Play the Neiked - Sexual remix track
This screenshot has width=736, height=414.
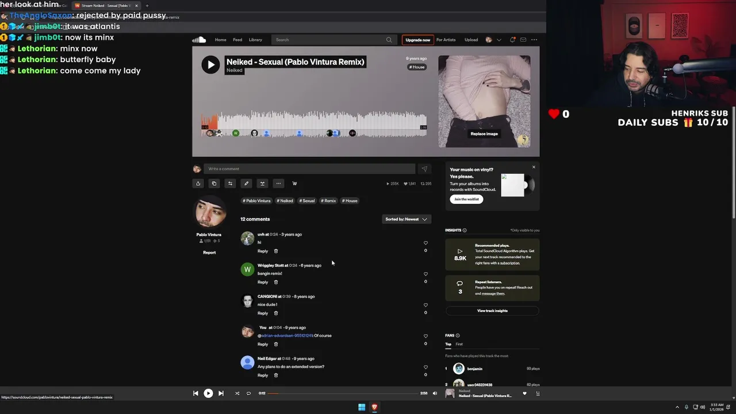point(210,64)
